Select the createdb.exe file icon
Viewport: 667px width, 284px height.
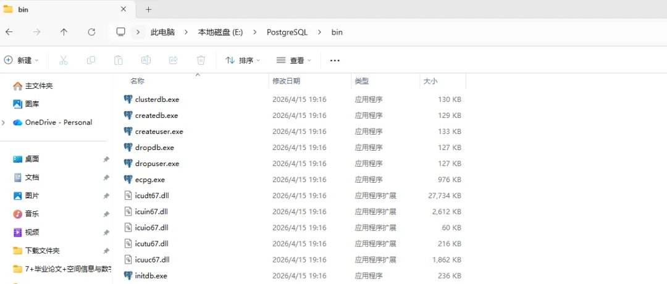click(x=128, y=115)
